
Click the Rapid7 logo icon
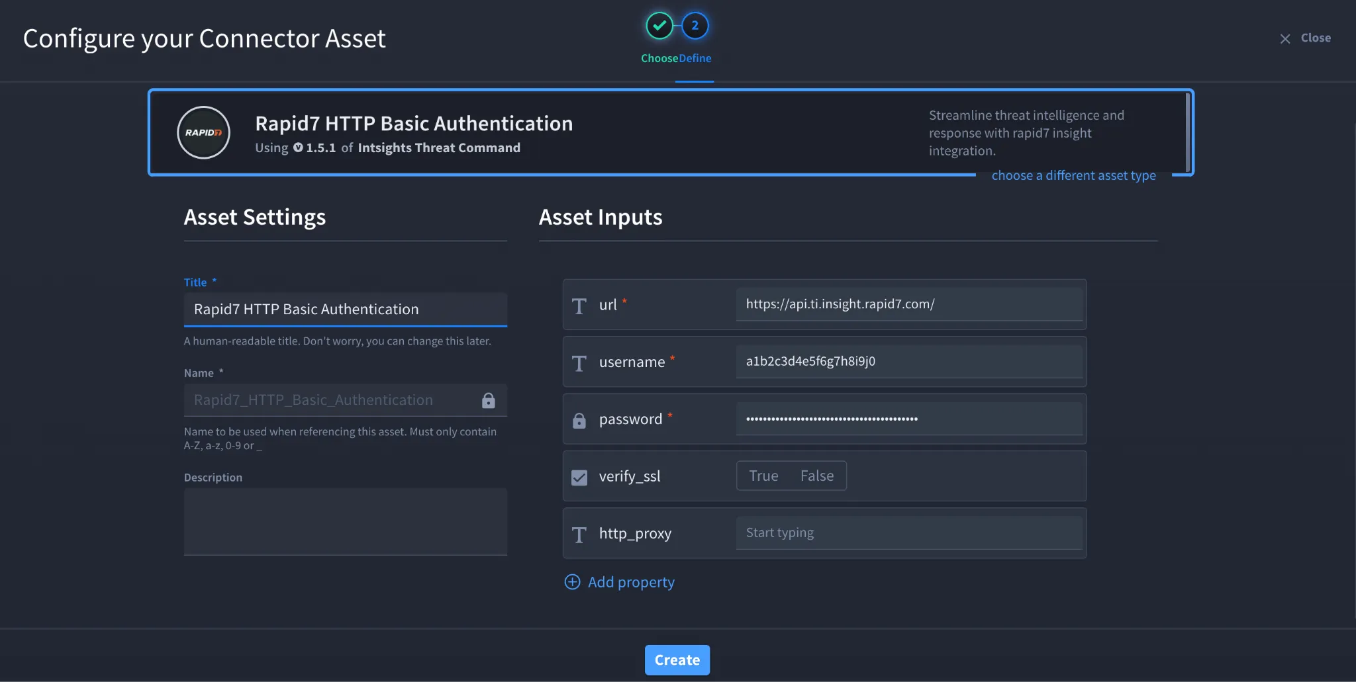pyautogui.click(x=203, y=132)
